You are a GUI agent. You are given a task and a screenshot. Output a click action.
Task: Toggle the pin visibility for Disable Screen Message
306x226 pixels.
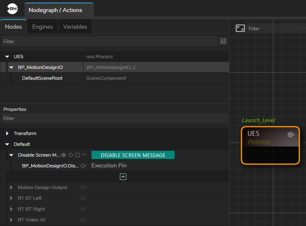click(x=64, y=155)
